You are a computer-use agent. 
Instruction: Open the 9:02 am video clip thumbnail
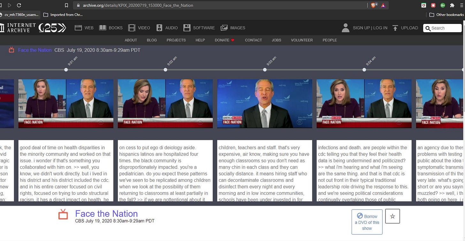165,104
